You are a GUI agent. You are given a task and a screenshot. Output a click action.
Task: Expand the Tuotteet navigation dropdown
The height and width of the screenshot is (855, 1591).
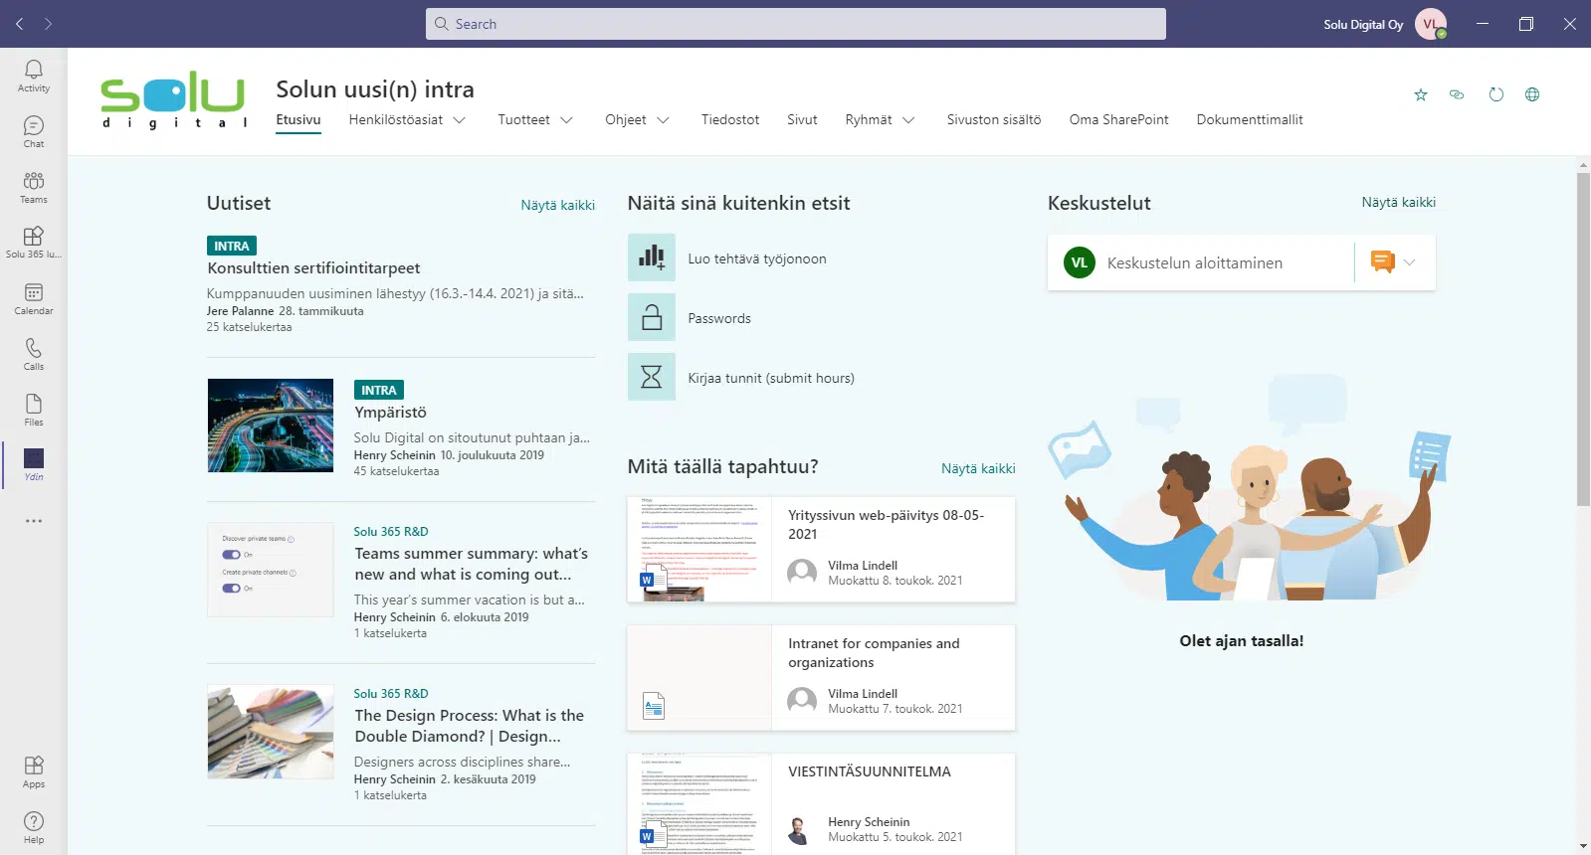coord(566,120)
